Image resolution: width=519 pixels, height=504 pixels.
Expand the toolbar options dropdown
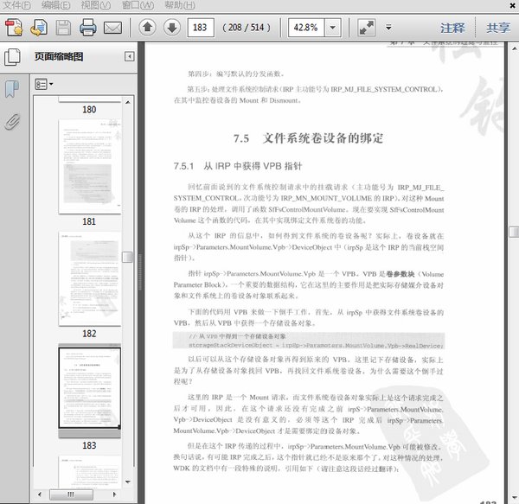tap(388, 28)
